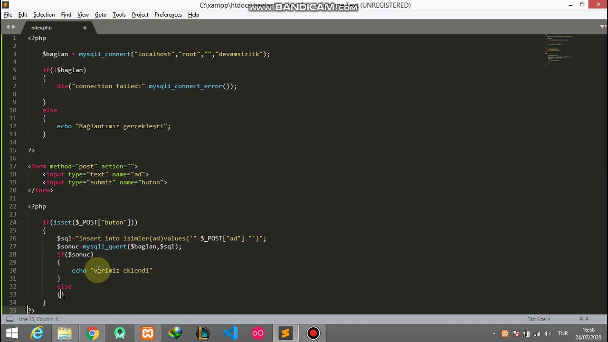Open the View menu
608x342 pixels.
click(x=83, y=15)
